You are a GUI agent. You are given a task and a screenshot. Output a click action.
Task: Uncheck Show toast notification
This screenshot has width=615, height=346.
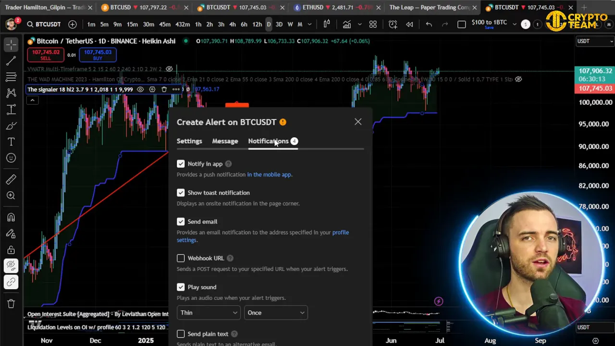(x=181, y=193)
